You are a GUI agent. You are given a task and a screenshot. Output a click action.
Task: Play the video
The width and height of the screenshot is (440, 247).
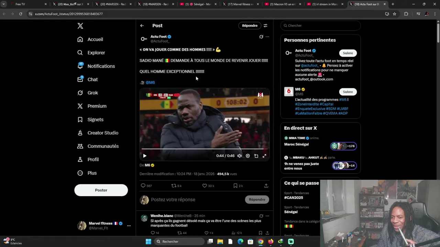pos(145,156)
